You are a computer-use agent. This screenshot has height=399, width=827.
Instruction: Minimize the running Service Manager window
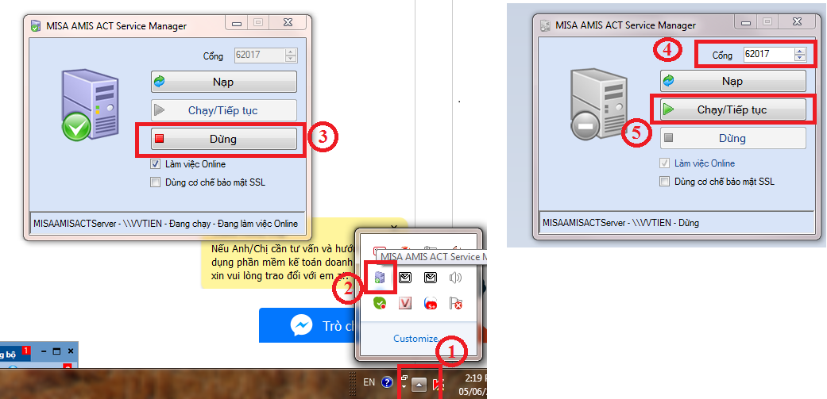point(238,23)
